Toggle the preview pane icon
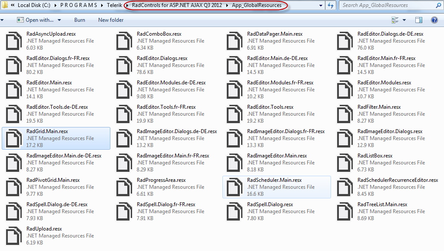444x251 pixels. tap(419, 20)
